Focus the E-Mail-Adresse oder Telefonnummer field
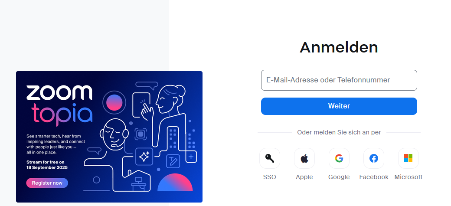Viewport: 451px width, 206px height. 339,80
